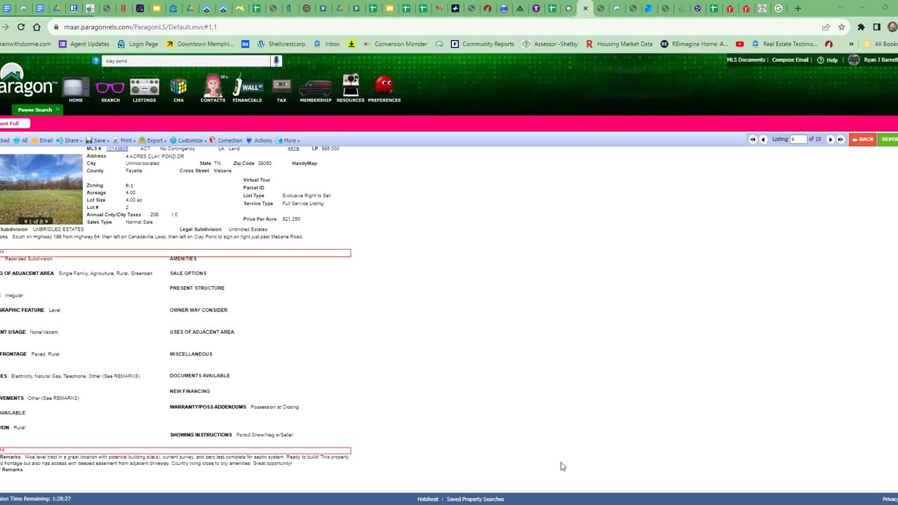Open Financials Wall St icon
Image resolution: width=898 pixels, height=505 pixels.
(247, 86)
